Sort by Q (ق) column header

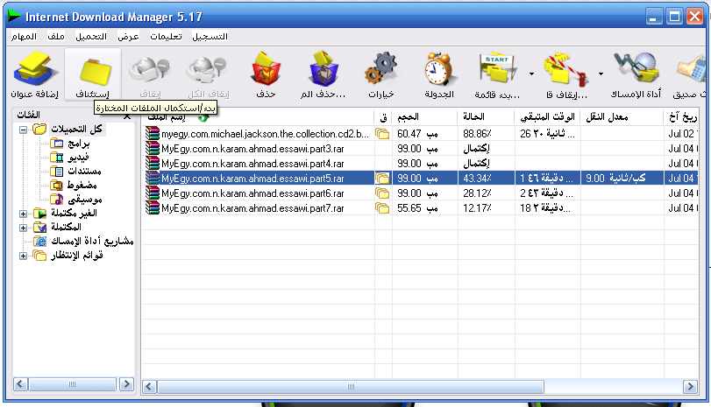point(384,117)
